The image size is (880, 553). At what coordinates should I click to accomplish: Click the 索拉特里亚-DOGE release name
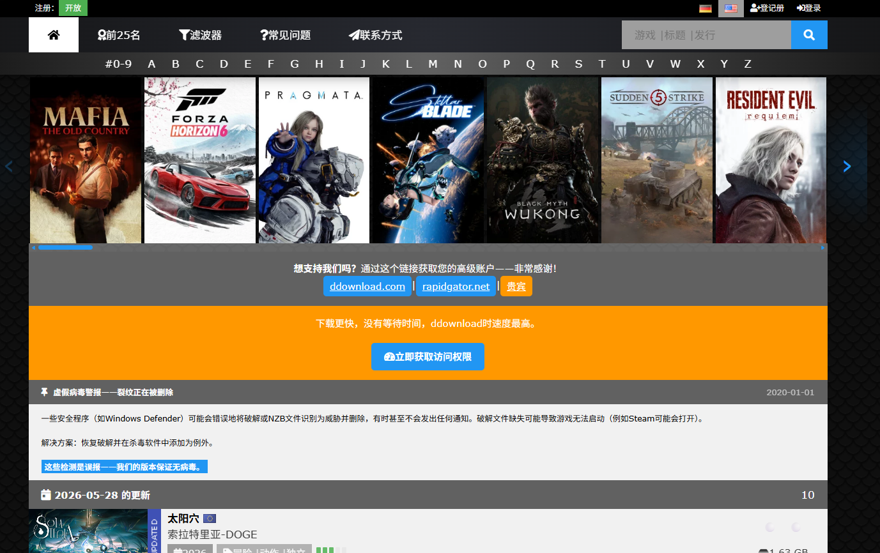click(x=212, y=534)
